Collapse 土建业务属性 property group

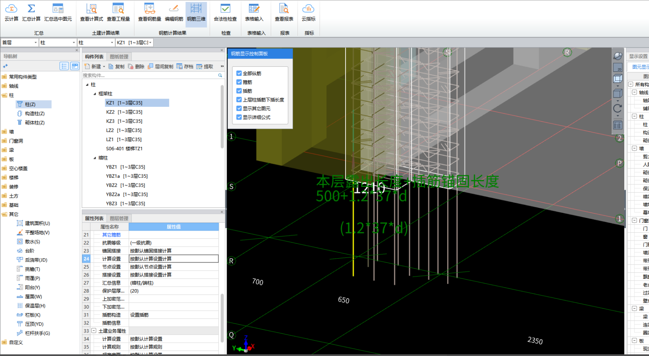[x=94, y=331]
